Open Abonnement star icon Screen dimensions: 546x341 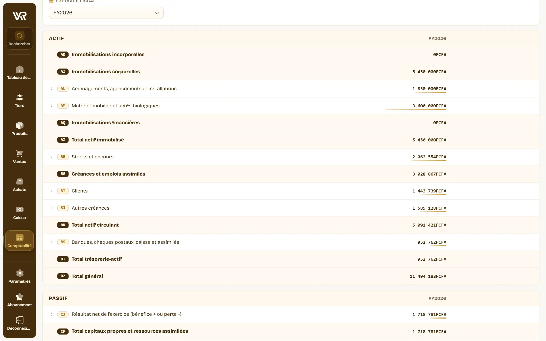[x=19, y=297]
